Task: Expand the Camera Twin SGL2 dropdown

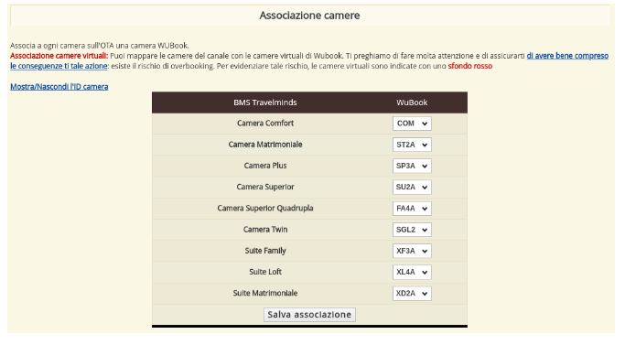Action: [412, 230]
